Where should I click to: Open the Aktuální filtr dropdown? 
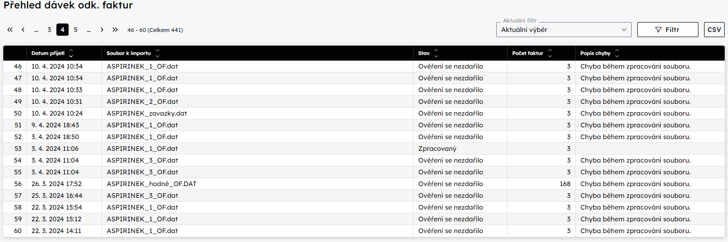click(x=564, y=30)
